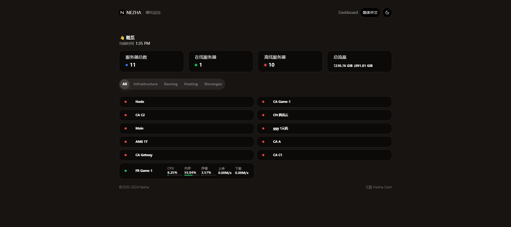Switch to the Gaming tab
Image resolution: width=511 pixels, height=227 pixels.
pyautogui.click(x=170, y=84)
